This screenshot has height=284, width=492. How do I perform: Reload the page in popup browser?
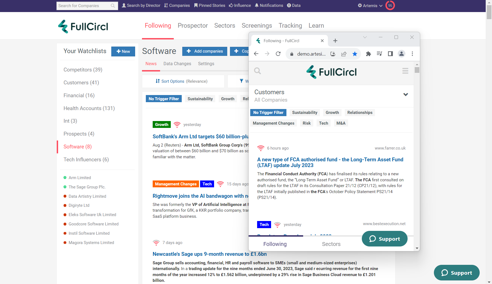coord(278,54)
